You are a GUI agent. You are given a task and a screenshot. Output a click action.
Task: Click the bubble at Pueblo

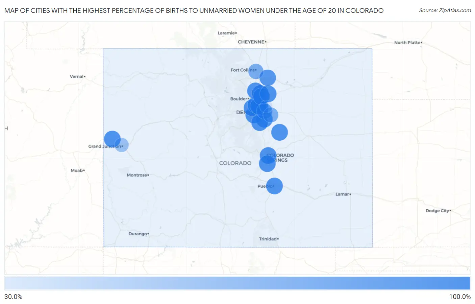point(274,186)
